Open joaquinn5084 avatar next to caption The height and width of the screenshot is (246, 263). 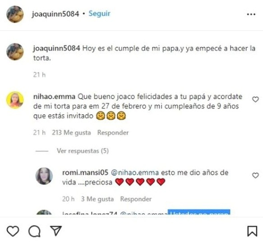(15, 52)
